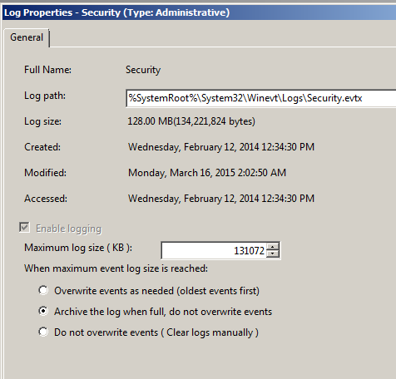Click the Log path text field
Image resolution: width=396 pixels, height=379 pixels.
(261, 98)
